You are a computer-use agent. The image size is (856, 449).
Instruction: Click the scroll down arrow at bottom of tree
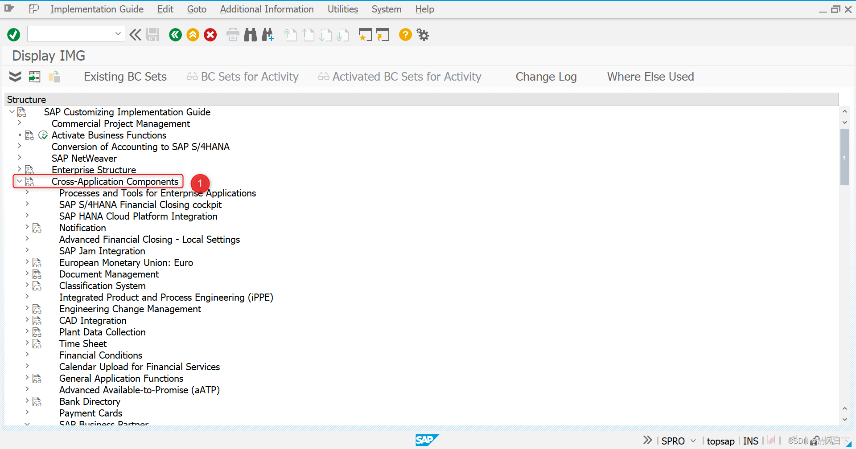[844, 419]
